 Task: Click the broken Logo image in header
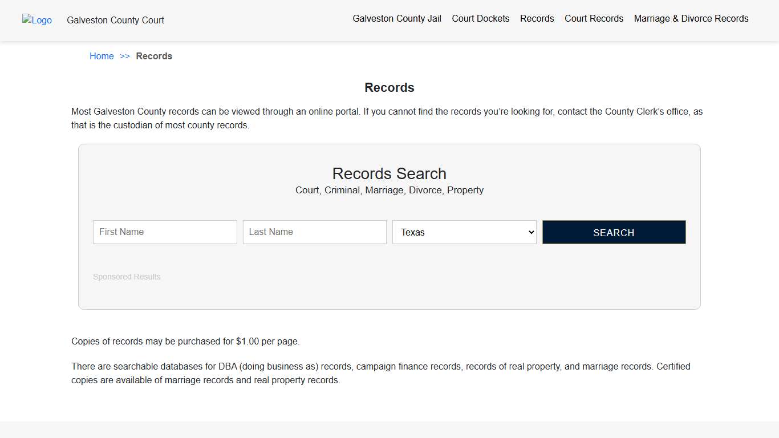[37, 20]
